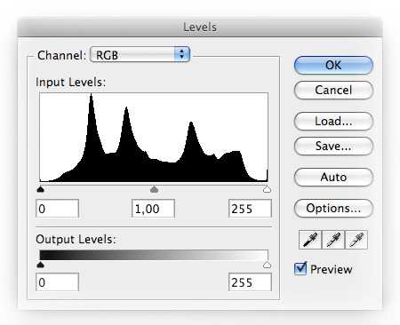The height and width of the screenshot is (325, 400).
Task: Cancel the Levels dialog
Action: (333, 90)
